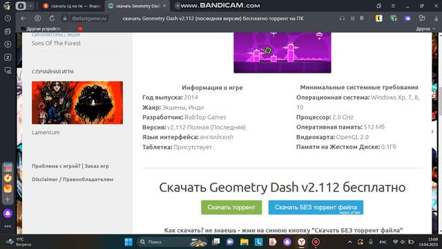Click the headphones read-aloud icon
The image size is (442, 249).
point(343,19)
